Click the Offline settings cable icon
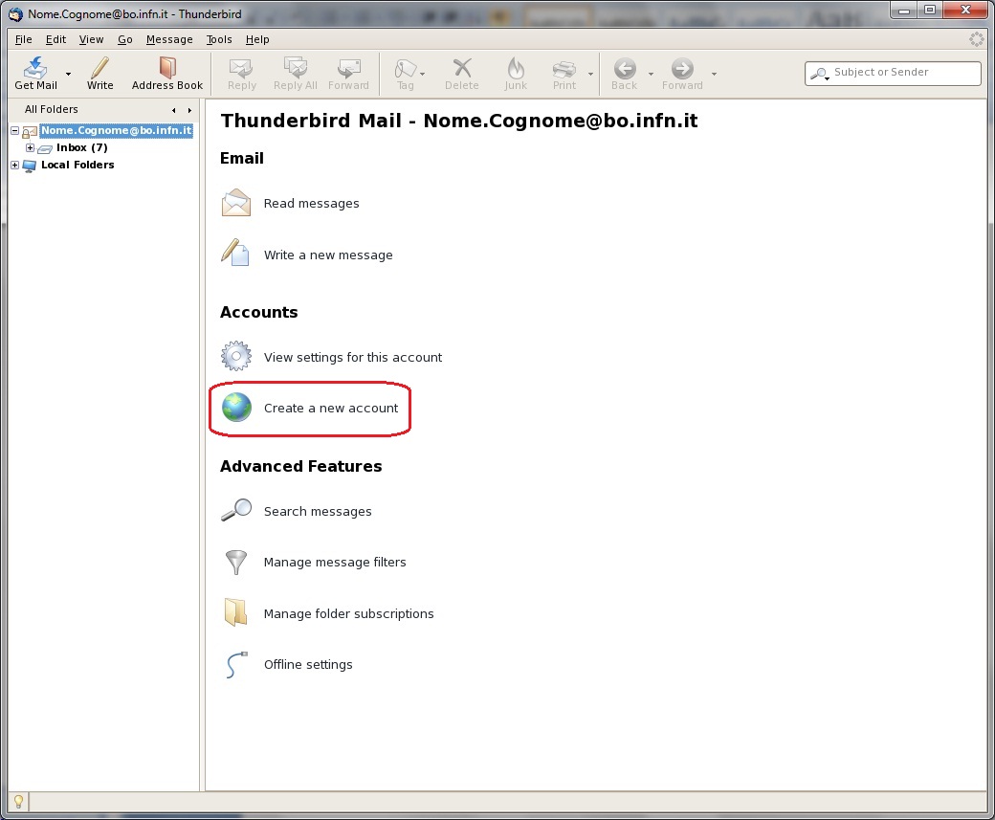This screenshot has height=820, width=995. (x=236, y=664)
